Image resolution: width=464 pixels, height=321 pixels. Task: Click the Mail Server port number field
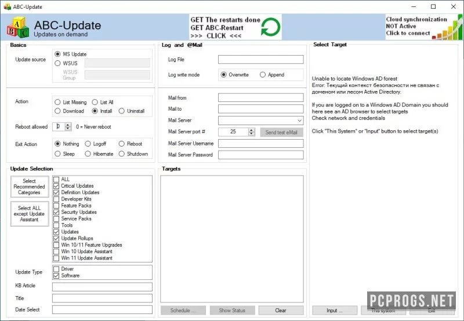click(x=234, y=132)
